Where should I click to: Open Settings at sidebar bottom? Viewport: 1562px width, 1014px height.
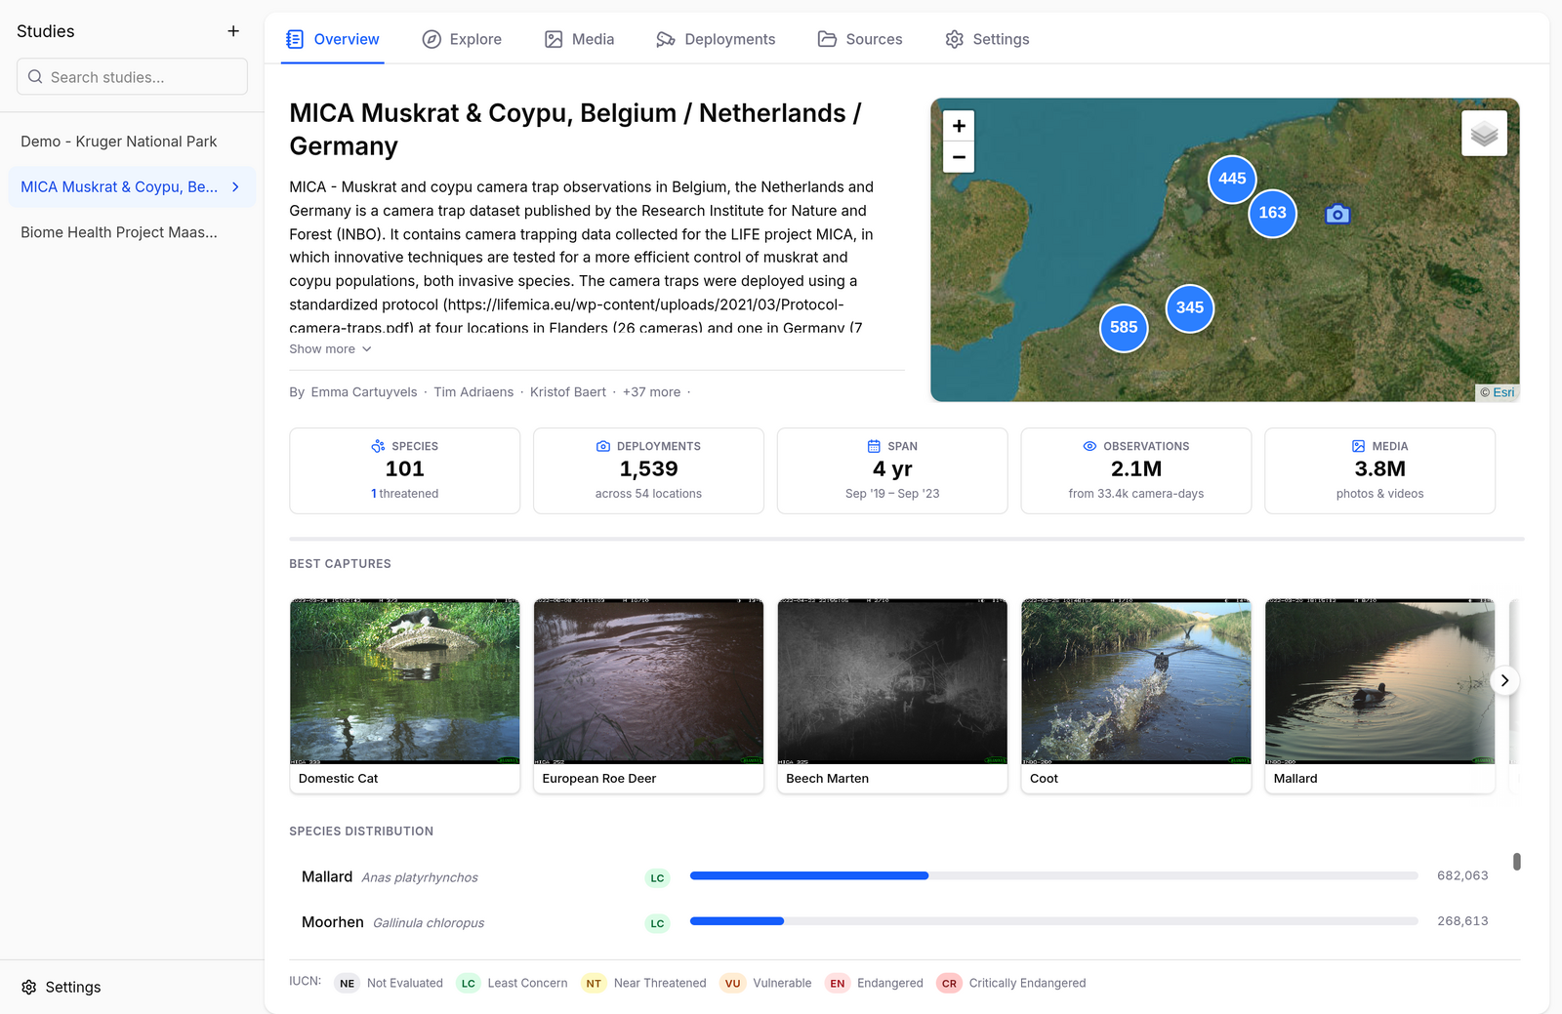click(x=62, y=987)
